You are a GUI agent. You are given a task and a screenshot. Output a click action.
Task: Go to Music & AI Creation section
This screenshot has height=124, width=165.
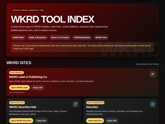(60, 37)
